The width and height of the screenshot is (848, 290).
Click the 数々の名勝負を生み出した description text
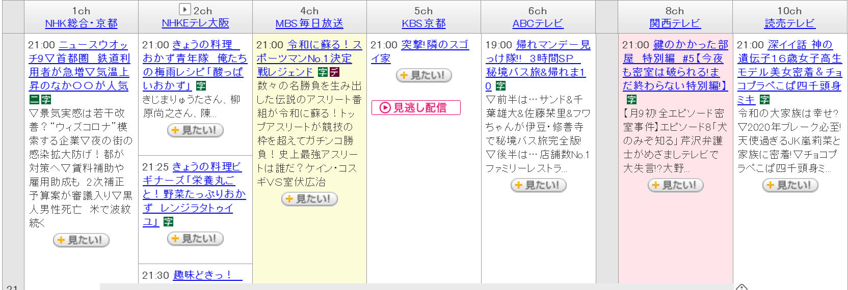click(309, 134)
